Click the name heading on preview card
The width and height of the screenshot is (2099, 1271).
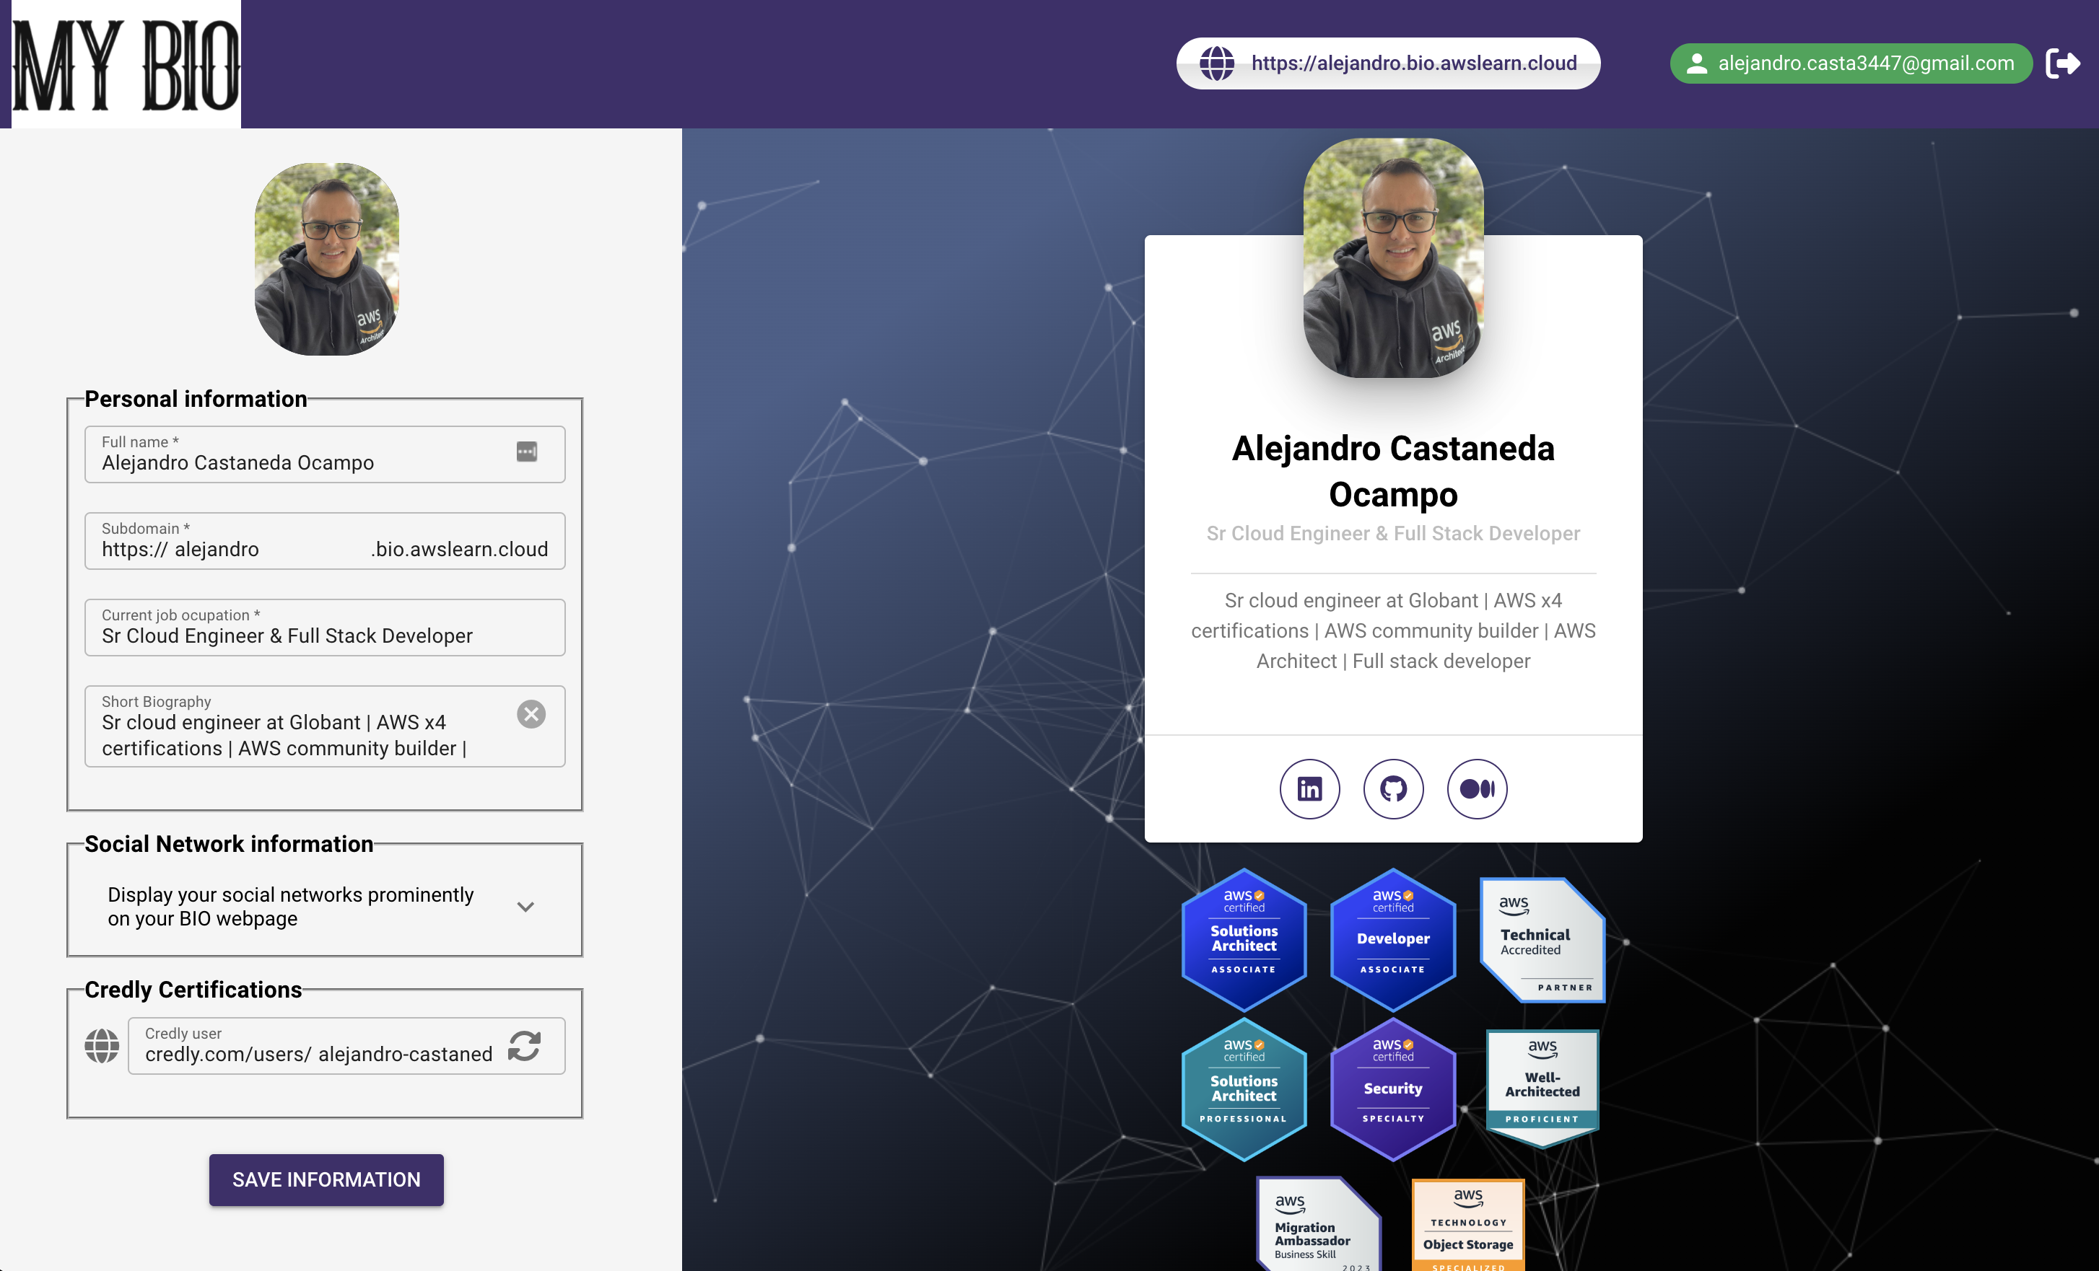[1393, 471]
